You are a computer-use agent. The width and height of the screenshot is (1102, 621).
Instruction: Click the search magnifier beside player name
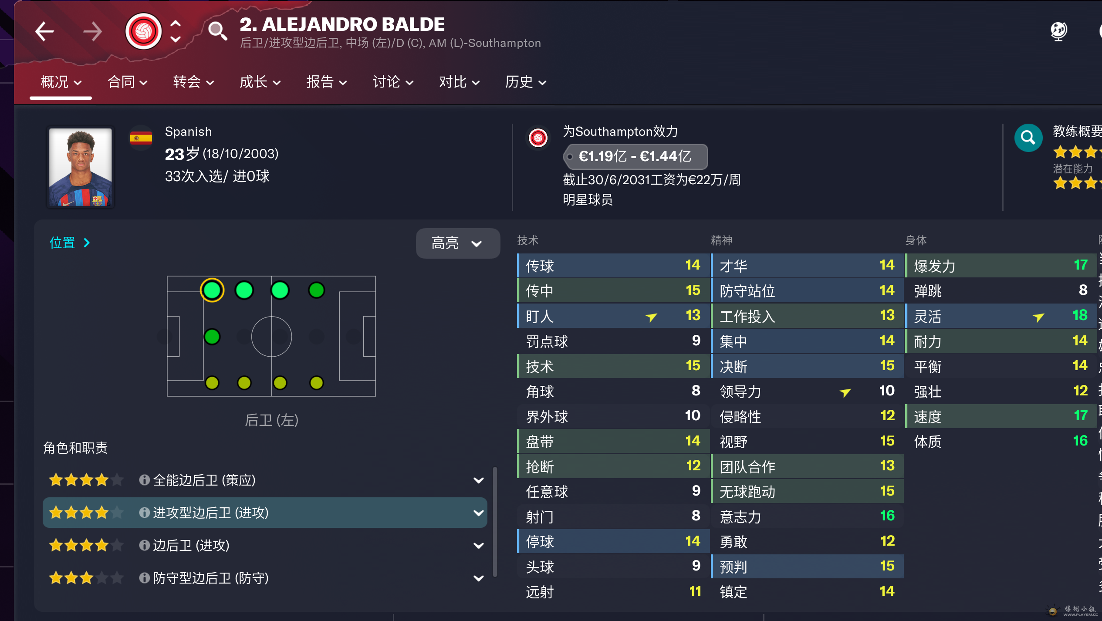217,31
